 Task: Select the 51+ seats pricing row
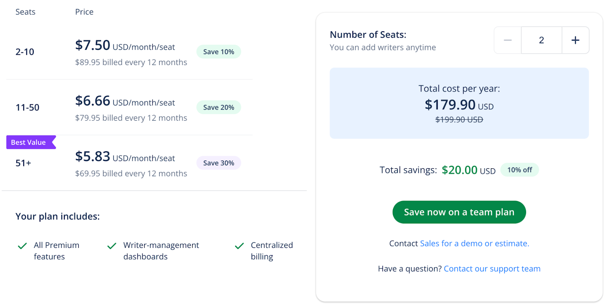pyautogui.click(x=23, y=163)
